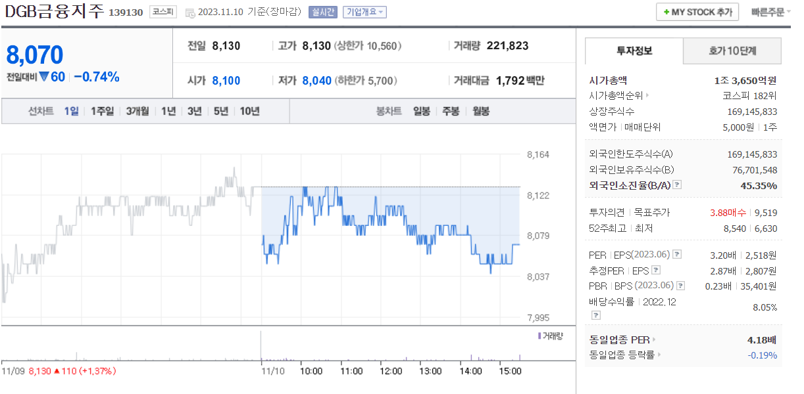Click the 동일업종 등락률 value -0.19%
The image size is (804, 394).
point(762,355)
